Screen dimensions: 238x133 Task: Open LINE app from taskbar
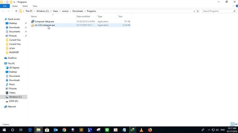point(107,130)
